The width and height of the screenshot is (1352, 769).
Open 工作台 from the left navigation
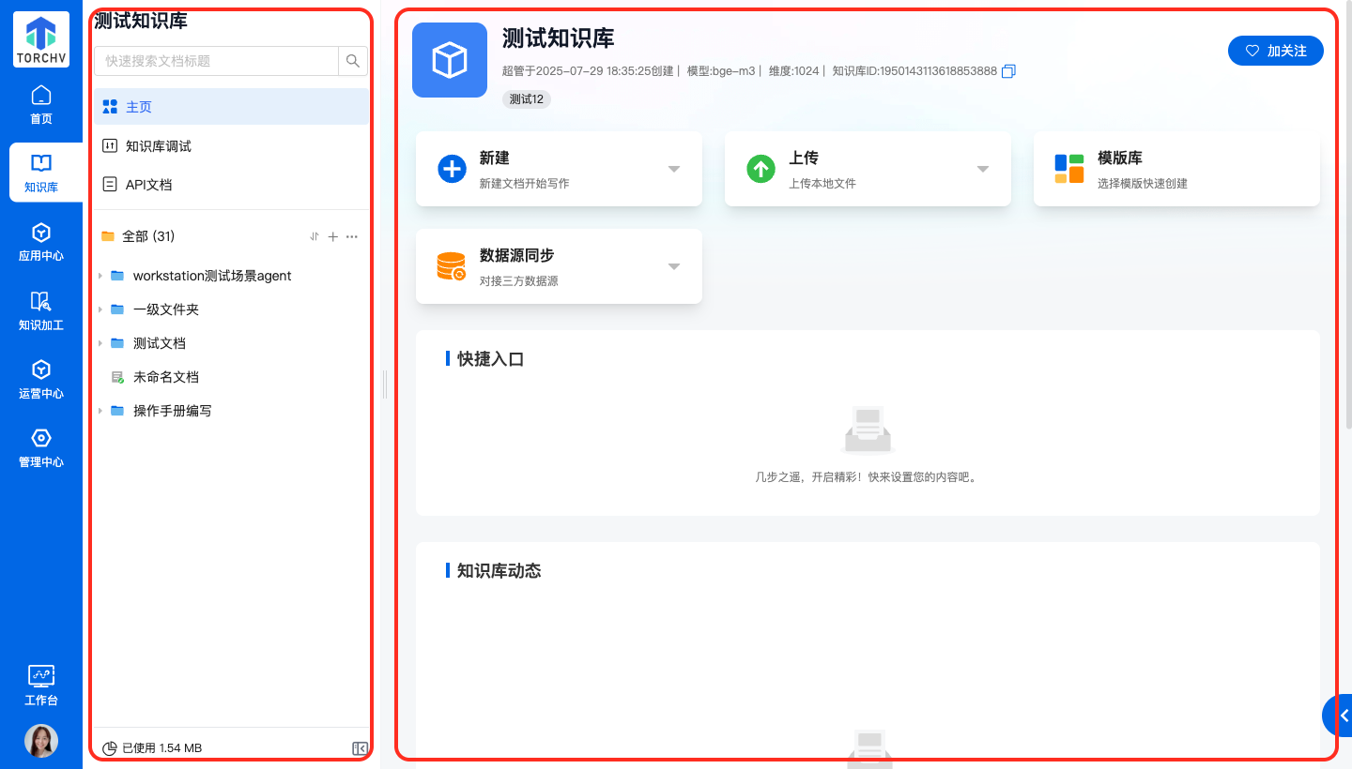click(41, 686)
